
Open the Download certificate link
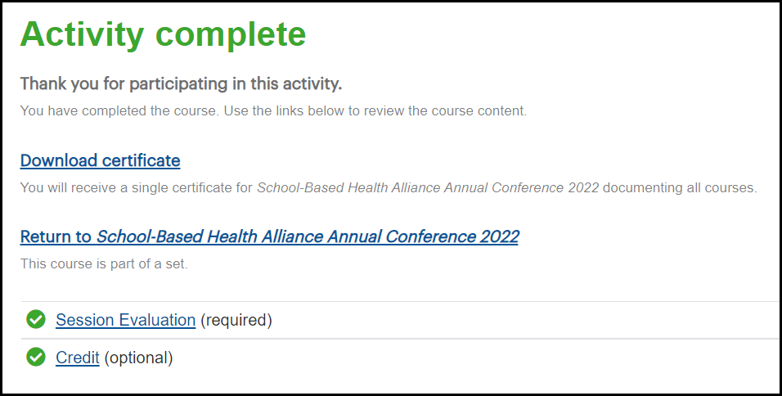pos(100,160)
